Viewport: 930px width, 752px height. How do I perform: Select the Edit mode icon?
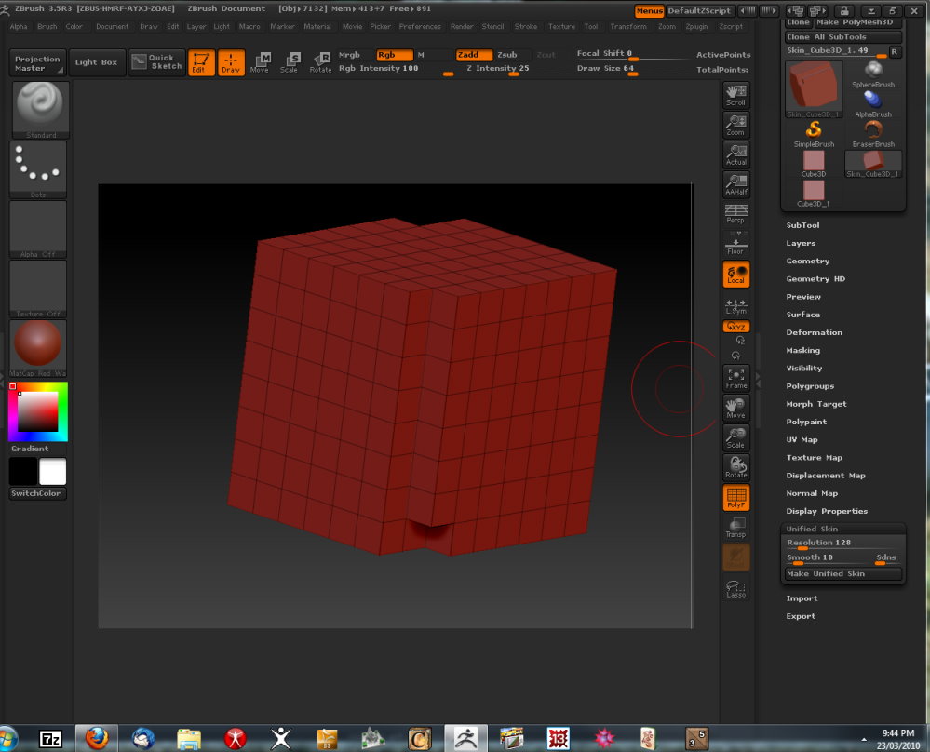click(x=201, y=63)
